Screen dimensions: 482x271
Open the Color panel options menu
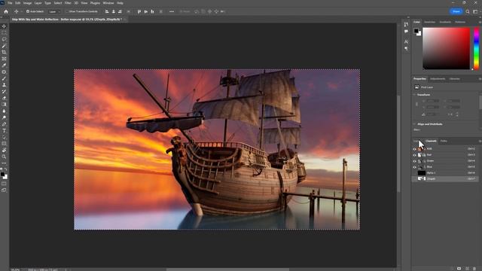point(480,22)
